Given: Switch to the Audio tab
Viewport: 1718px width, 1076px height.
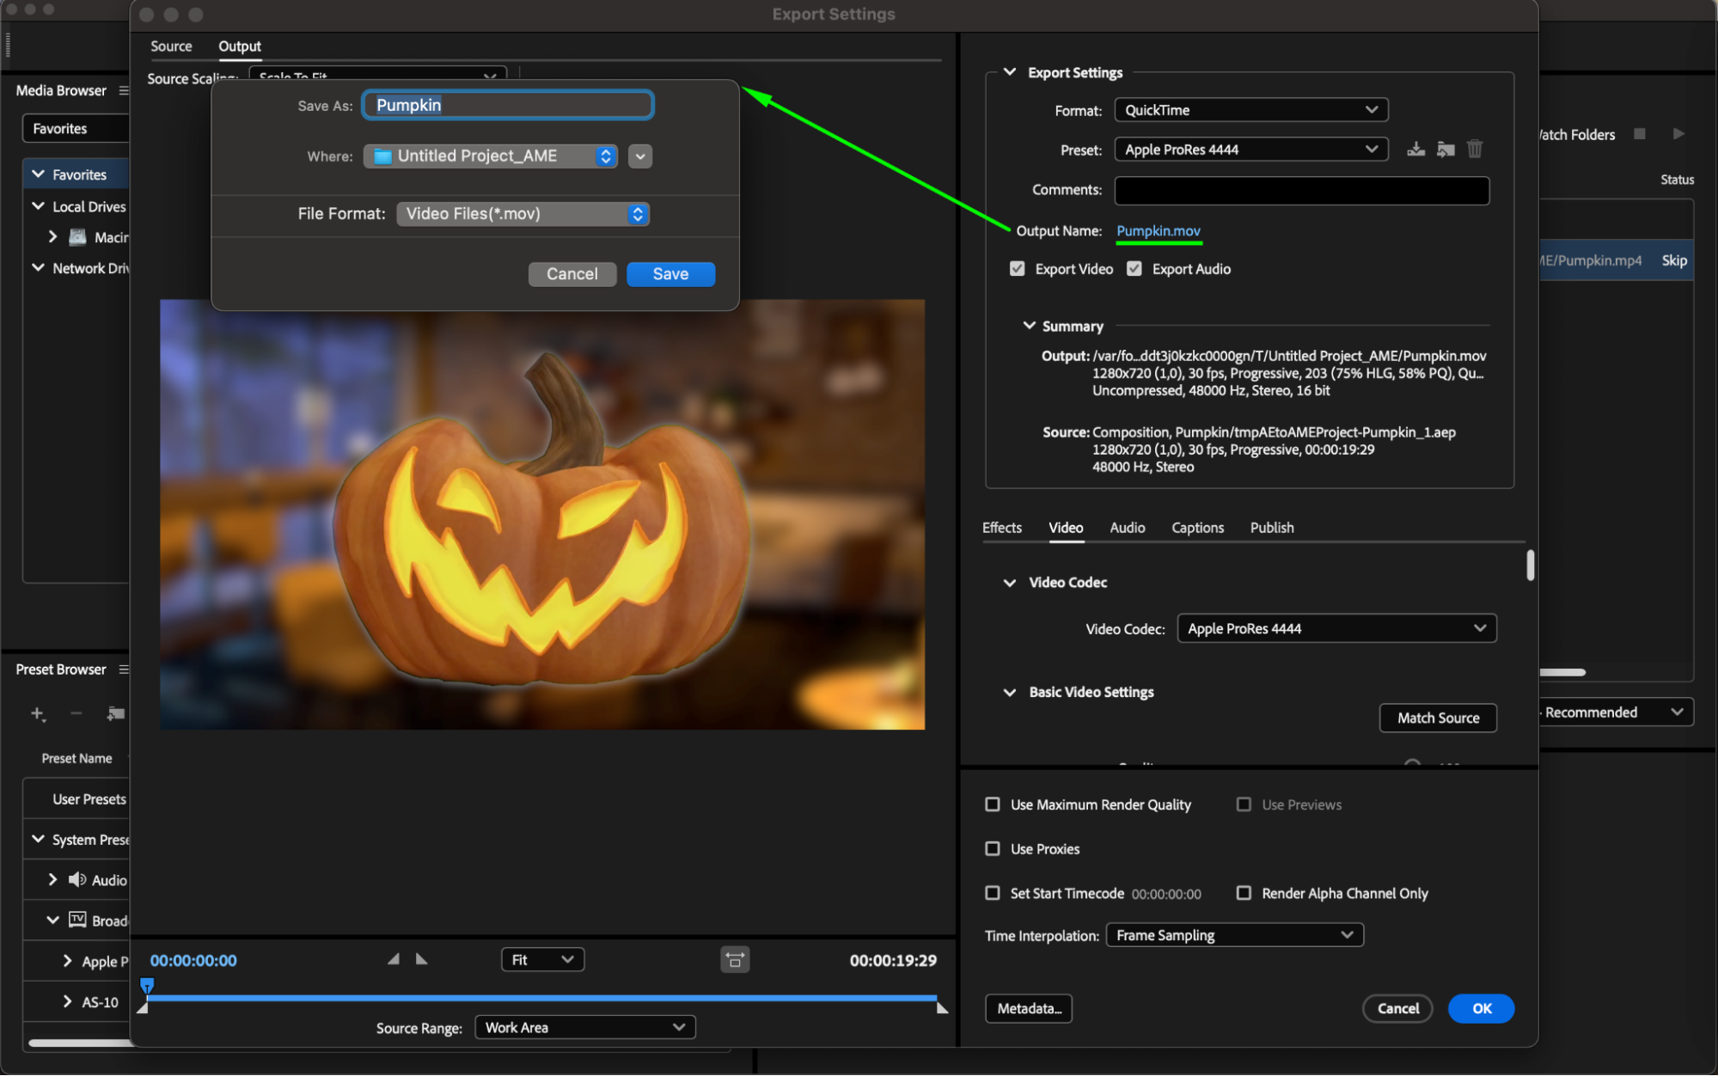Looking at the screenshot, I should tap(1127, 528).
